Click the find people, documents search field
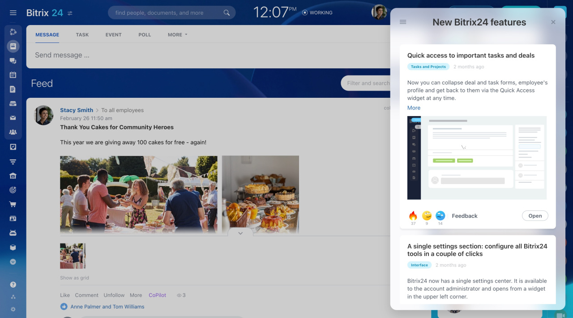Screen dimensions: 573x318 171,13
